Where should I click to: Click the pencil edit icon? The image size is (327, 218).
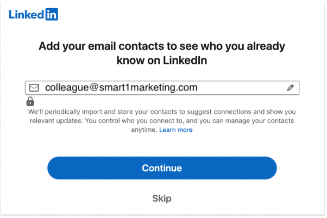click(x=290, y=87)
